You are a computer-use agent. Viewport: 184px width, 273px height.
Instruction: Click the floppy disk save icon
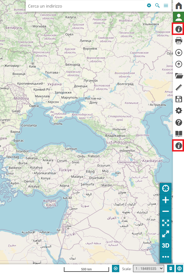click(178, 99)
